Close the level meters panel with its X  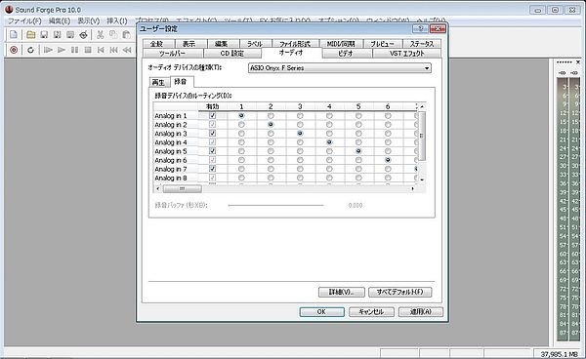[578, 62]
